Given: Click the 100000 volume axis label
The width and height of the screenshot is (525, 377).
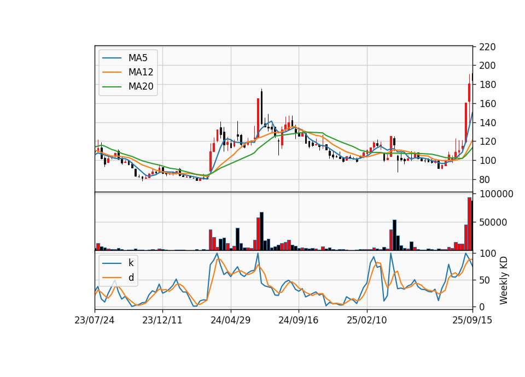Looking at the screenshot, I should click(496, 194).
